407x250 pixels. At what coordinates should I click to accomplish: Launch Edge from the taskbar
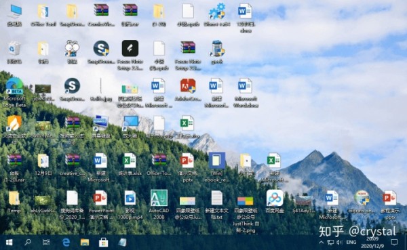[66, 243]
